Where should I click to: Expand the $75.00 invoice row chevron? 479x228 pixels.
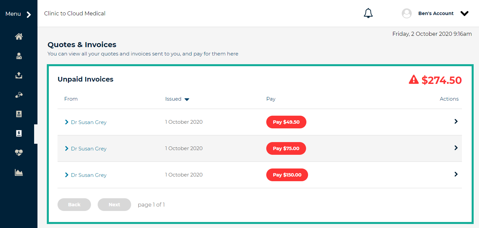coord(67,149)
